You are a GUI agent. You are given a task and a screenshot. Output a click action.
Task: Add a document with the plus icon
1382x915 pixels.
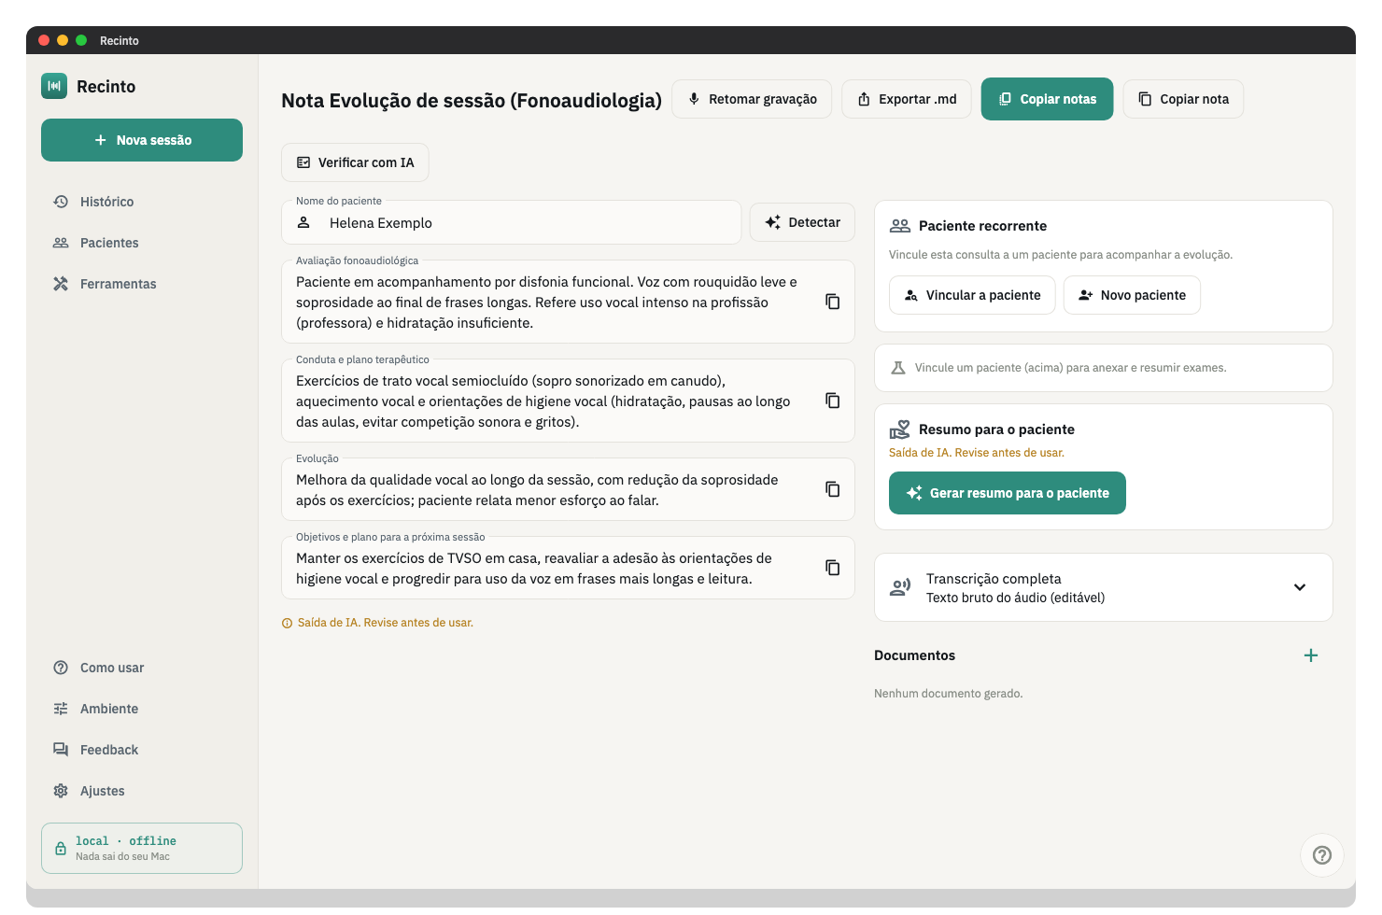click(x=1311, y=655)
